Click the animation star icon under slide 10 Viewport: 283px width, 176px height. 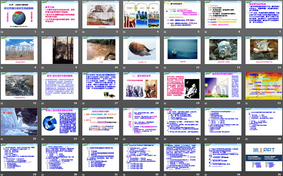tap(83, 68)
